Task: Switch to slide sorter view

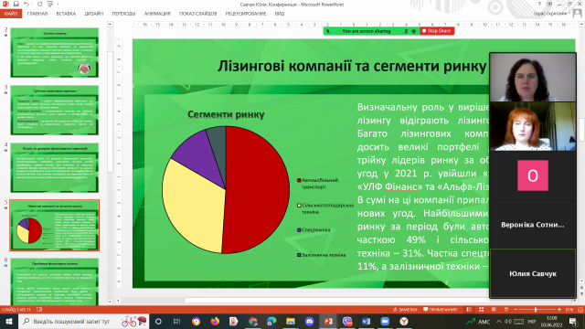Action: 482,310
